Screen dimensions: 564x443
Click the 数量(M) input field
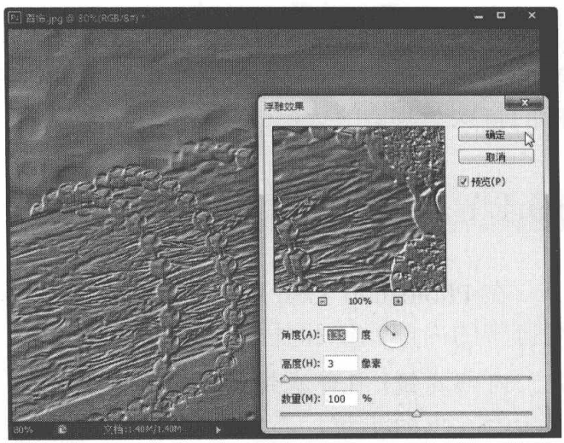[x=340, y=399]
